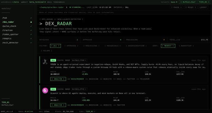212x113 pixels.
Task: Open WEBSITE link for YŪGEN
Action: point(106,79)
